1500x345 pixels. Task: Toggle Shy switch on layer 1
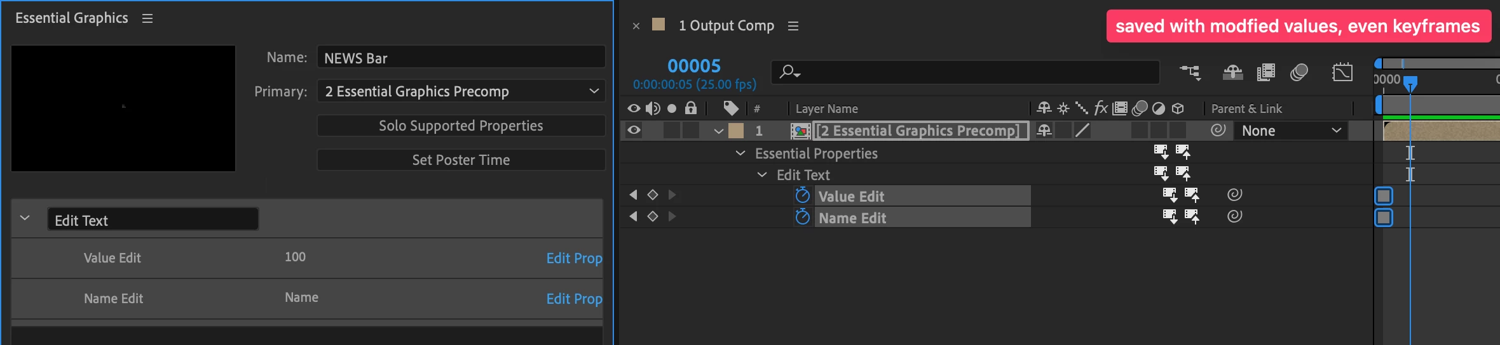tap(1044, 130)
